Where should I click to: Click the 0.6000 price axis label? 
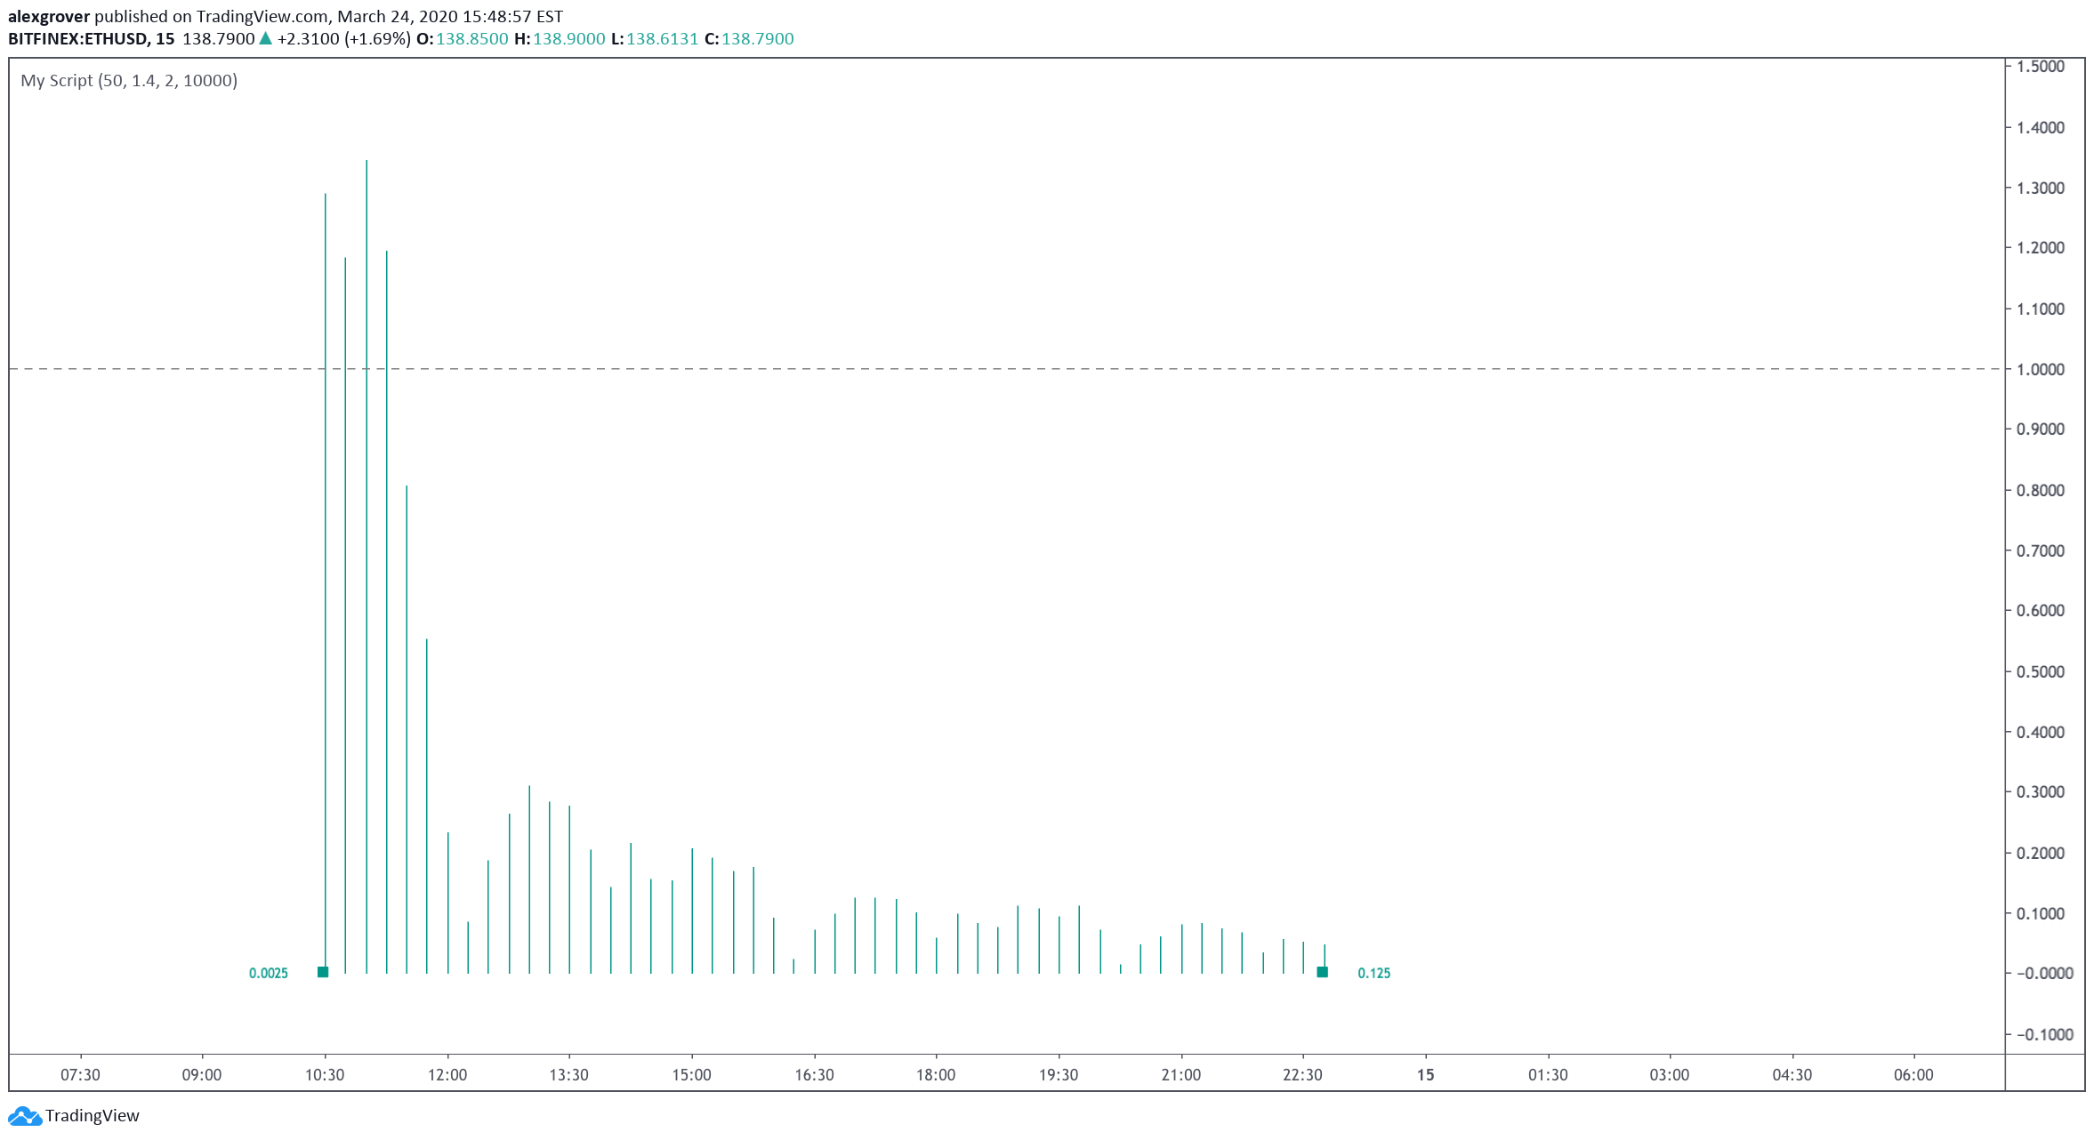[2041, 610]
